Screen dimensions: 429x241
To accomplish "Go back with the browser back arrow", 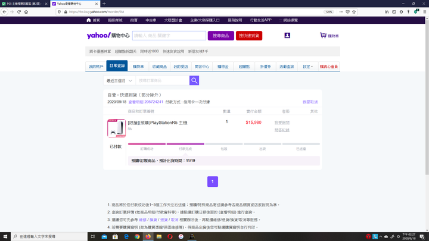I will [x=4, y=12].
